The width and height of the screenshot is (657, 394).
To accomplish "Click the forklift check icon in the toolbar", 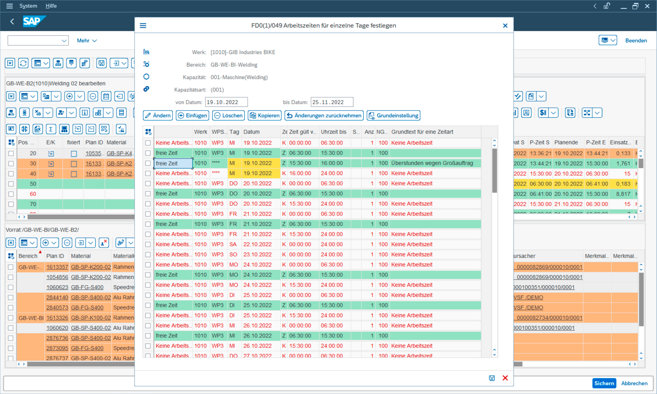I will point(121,129).
